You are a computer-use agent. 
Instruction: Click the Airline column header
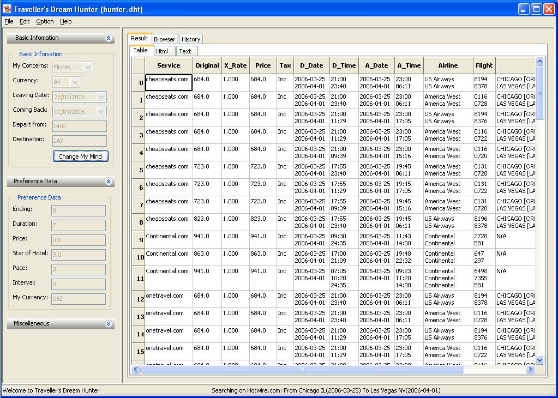coord(448,65)
